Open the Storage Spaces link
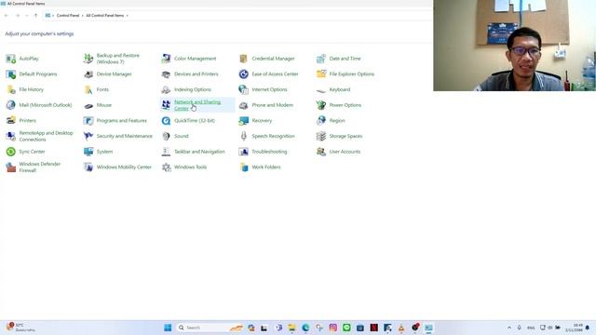Image resolution: width=596 pixels, height=335 pixels. [345, 137]
